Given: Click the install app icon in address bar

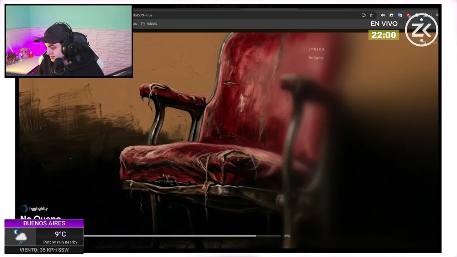Looking at the screenshot, I should click(363, 15).
